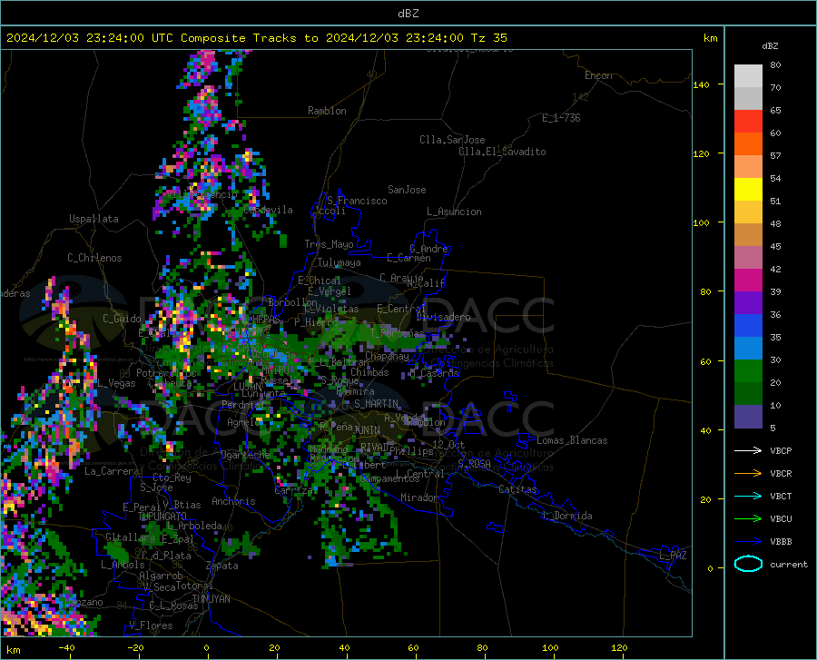Select the light gray 70 dBZ color swatch
Image resolution: width=817 pixels, height=660 pixels.
pyautogui.click(x=748, y=76)
